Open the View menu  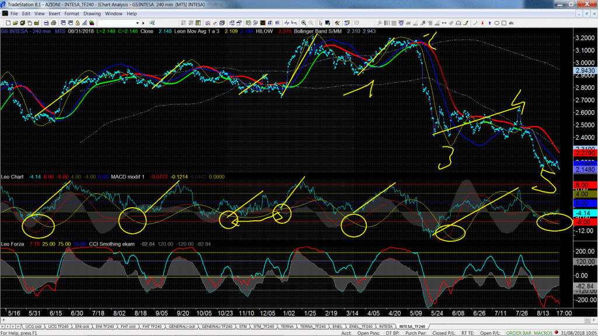[x=39, y=14]
